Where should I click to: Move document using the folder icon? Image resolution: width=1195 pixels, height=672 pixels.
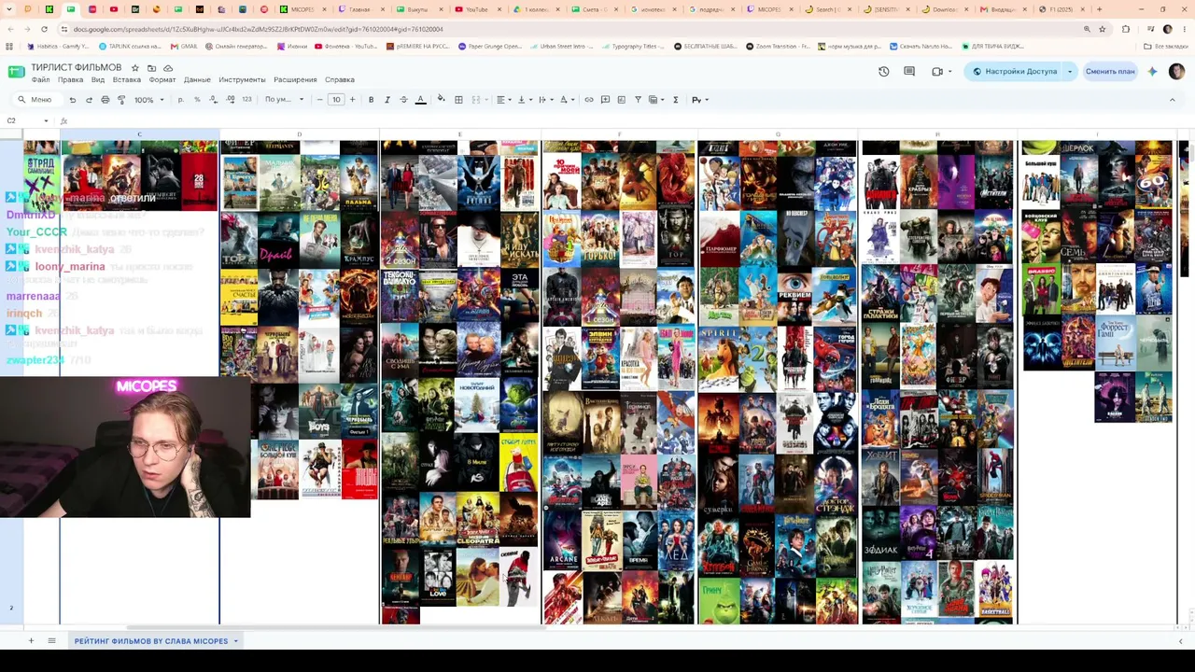point(151,68)
